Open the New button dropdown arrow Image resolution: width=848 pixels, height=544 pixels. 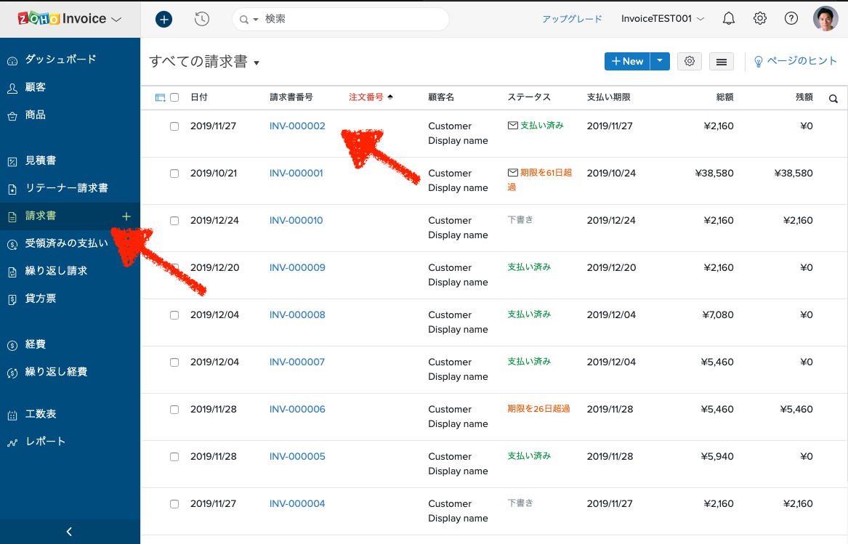[660, 61]
